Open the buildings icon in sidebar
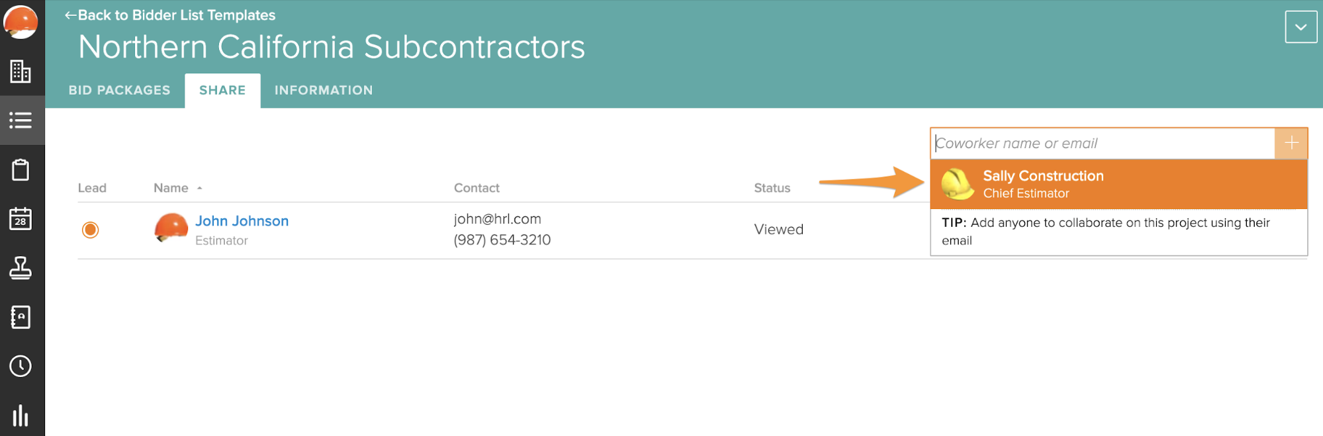The image size is (1323, 436). coord(21,71)
